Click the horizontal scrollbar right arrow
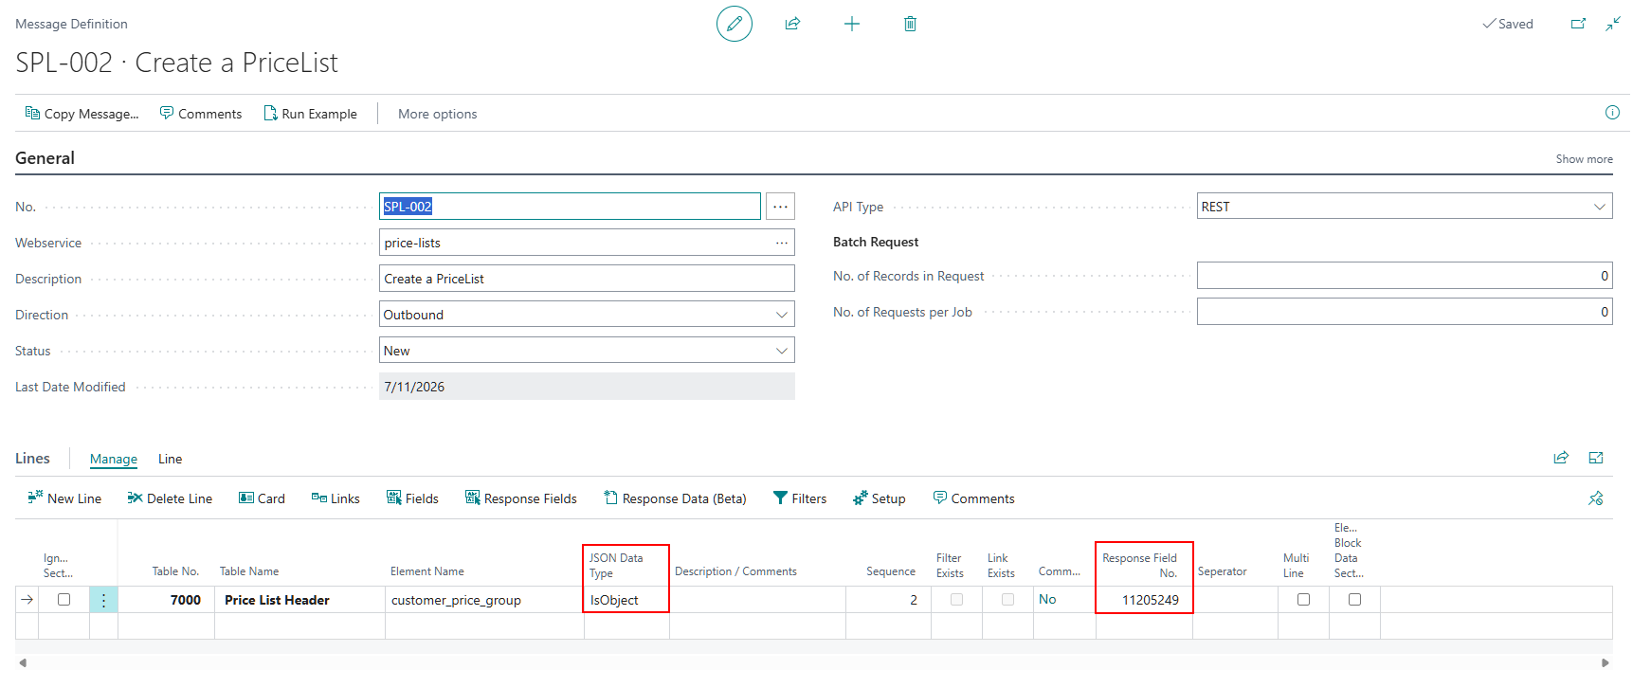 point(1606,662)
